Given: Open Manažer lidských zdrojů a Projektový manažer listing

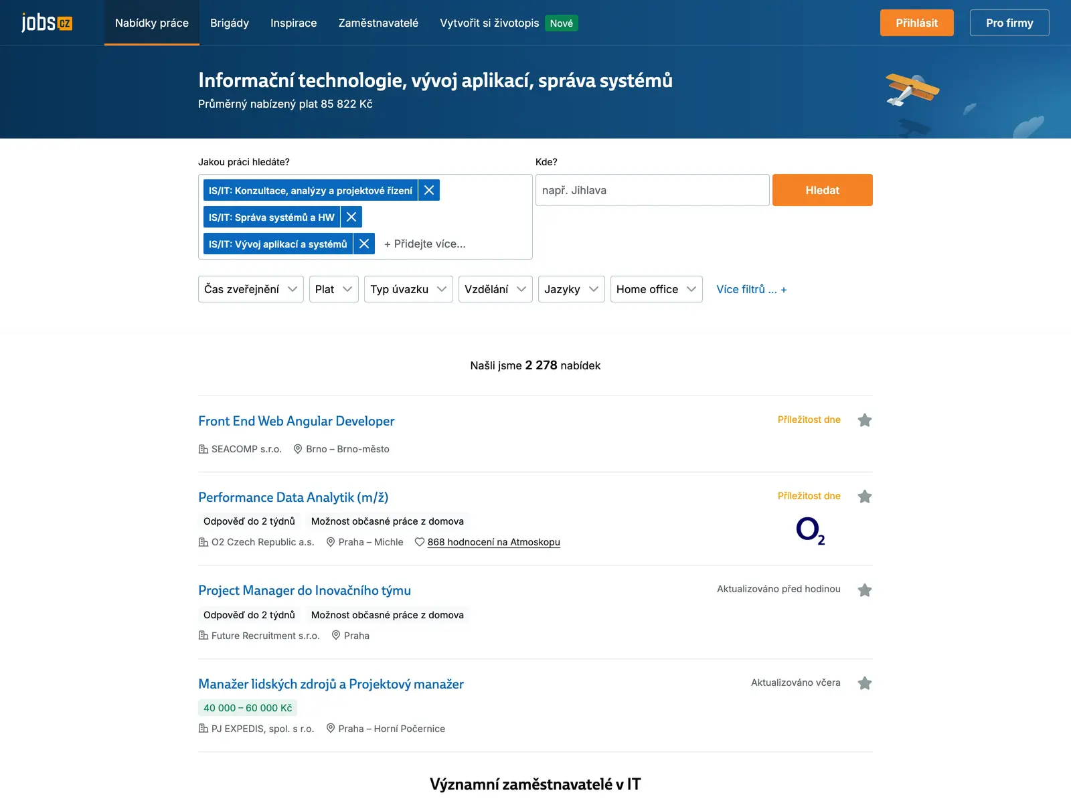Looking at the screenshot, I should tap(331, 684).
